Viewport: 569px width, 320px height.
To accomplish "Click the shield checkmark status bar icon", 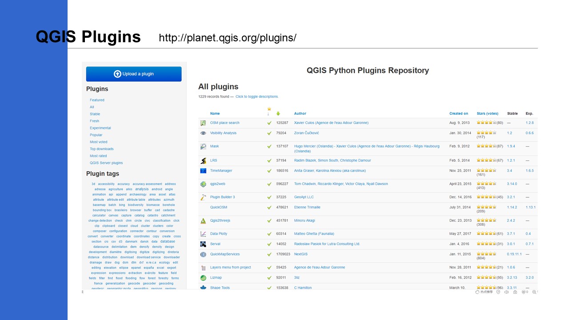I will [x=498, y=292].
